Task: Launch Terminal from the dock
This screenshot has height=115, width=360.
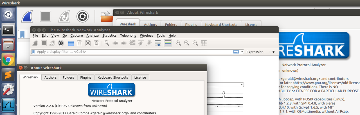Action: pyautogui.click(x=8, y=29)
